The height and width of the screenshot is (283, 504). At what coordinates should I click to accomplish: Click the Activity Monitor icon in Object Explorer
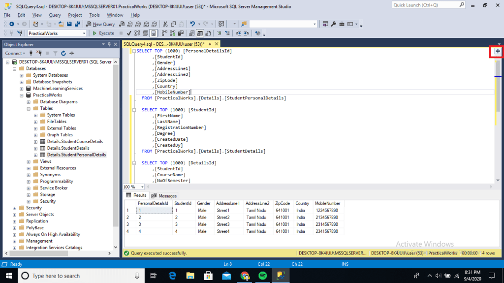tap(72, 53)
